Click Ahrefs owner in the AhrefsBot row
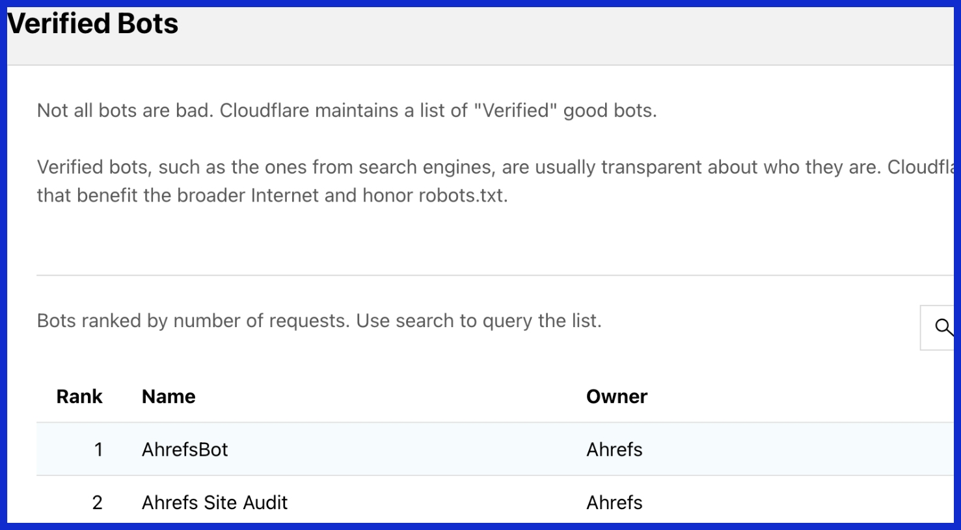This screenshot has width=961, height=530. [614, 449]
